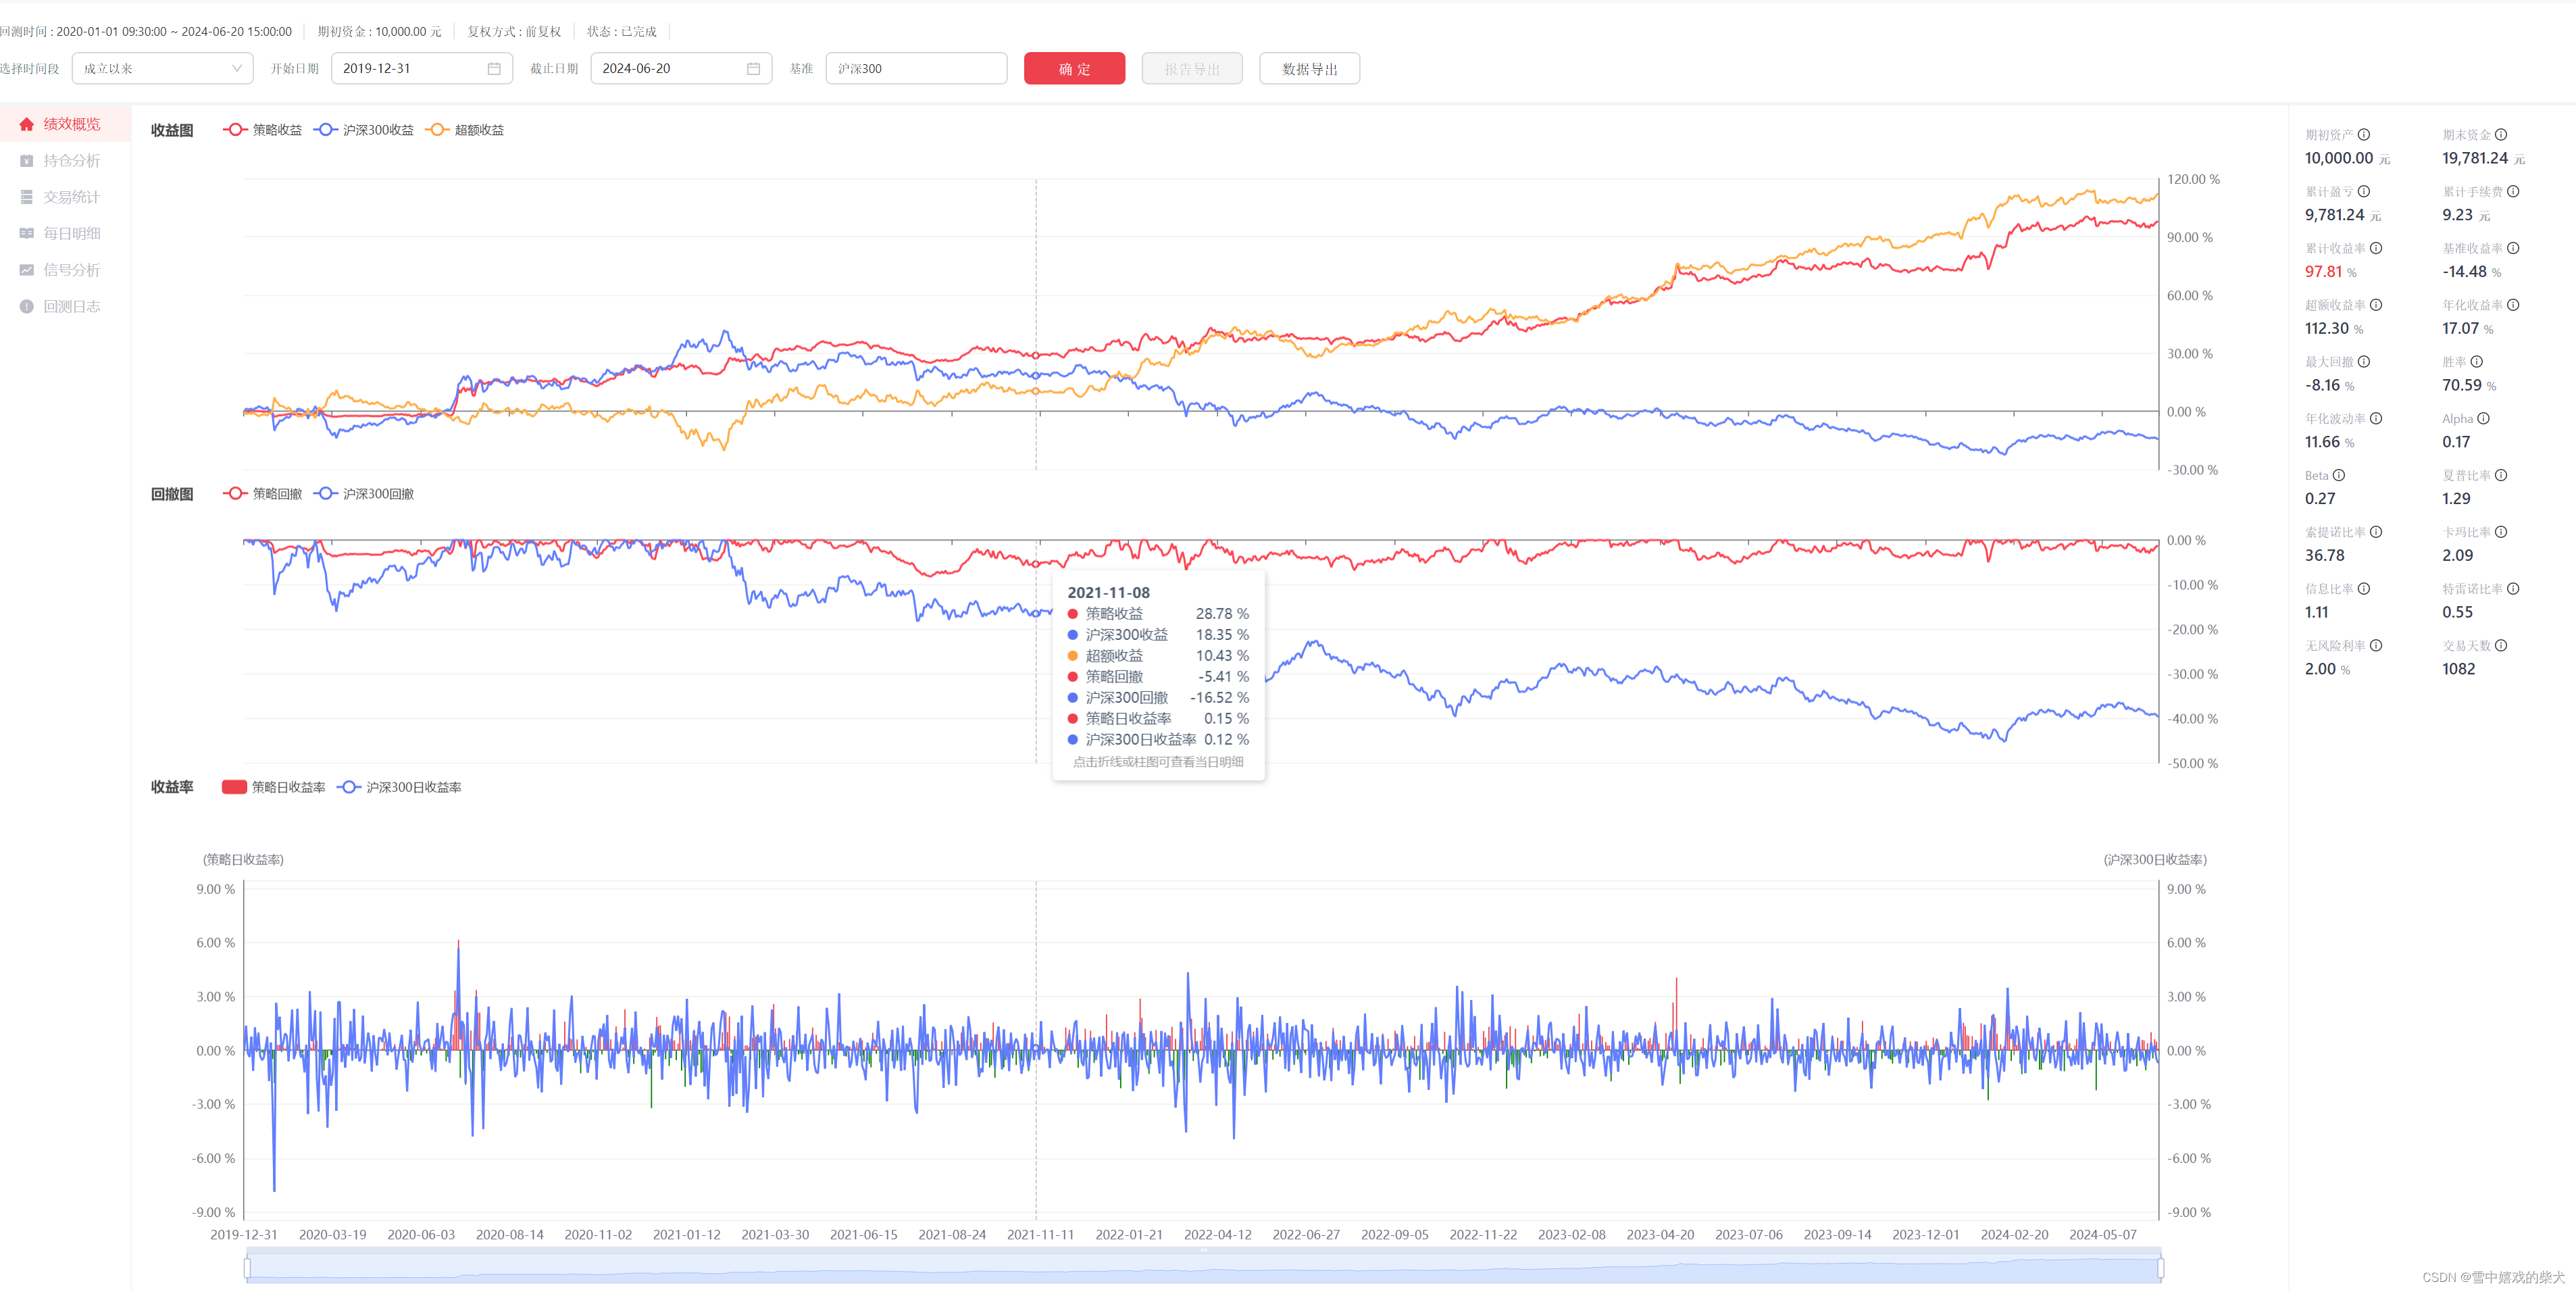2576x1290 pixels.
Task: Show explanation icon for 累计收益率
Action: click(2376, 248)
